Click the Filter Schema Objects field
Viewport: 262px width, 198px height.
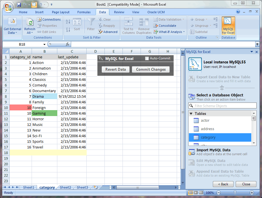(222, 106)
